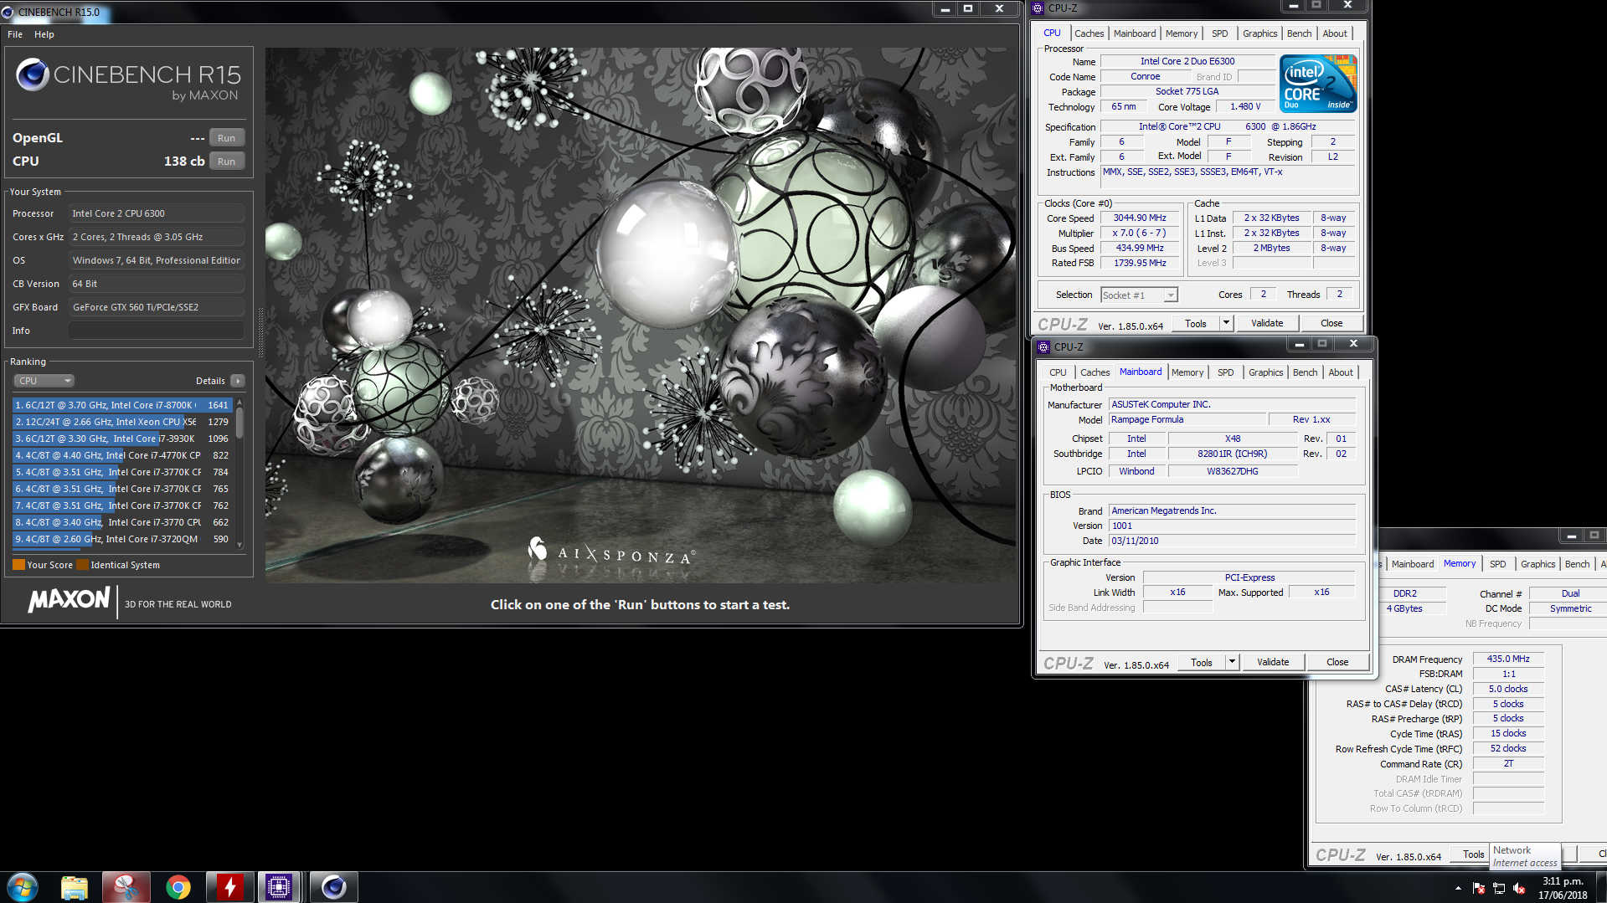This screenshot has height=903, width=1607.
Task: Click the network tray icon
Action: [x=1499, y=888]
